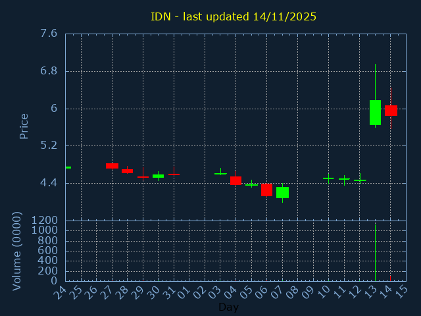Screen dimensions: 421x316
Task: Click the green candlestick on day 07
Action: (x=282, y=192)
